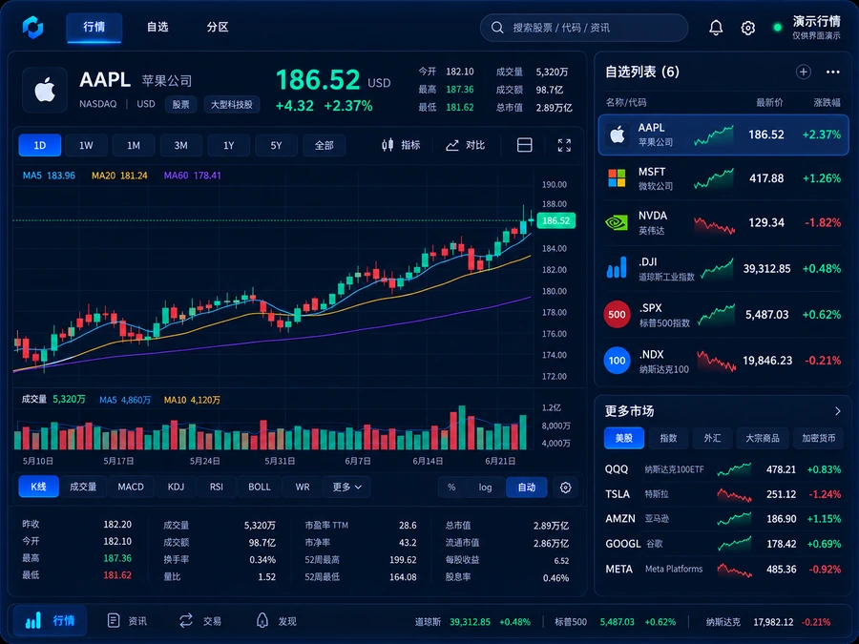Click the red 500 .SPX badge
The width and height of the screenshot is (859, 644).
pyautogui.click(x=617, y=314)
